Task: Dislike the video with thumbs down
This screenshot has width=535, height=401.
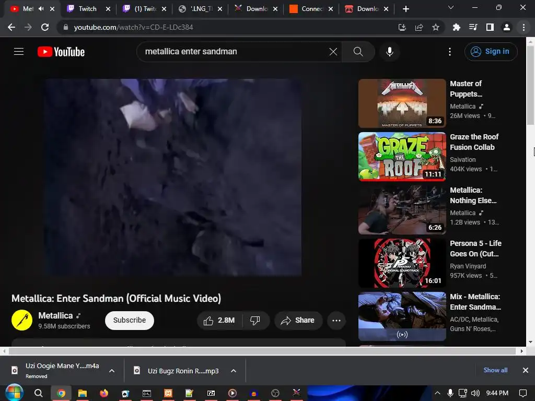Action: [255, 320]
